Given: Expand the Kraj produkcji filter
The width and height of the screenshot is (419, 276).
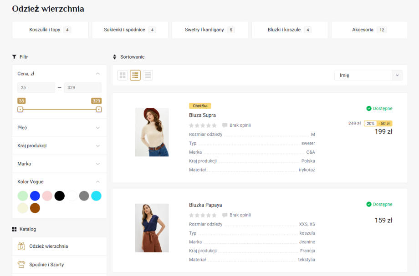Looking at the screenshot, I should 59,146.
